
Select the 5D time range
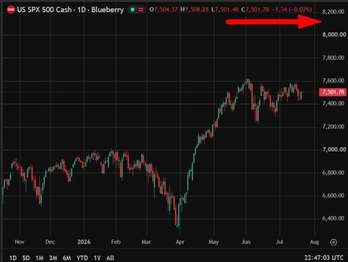(x=26, y=258)
